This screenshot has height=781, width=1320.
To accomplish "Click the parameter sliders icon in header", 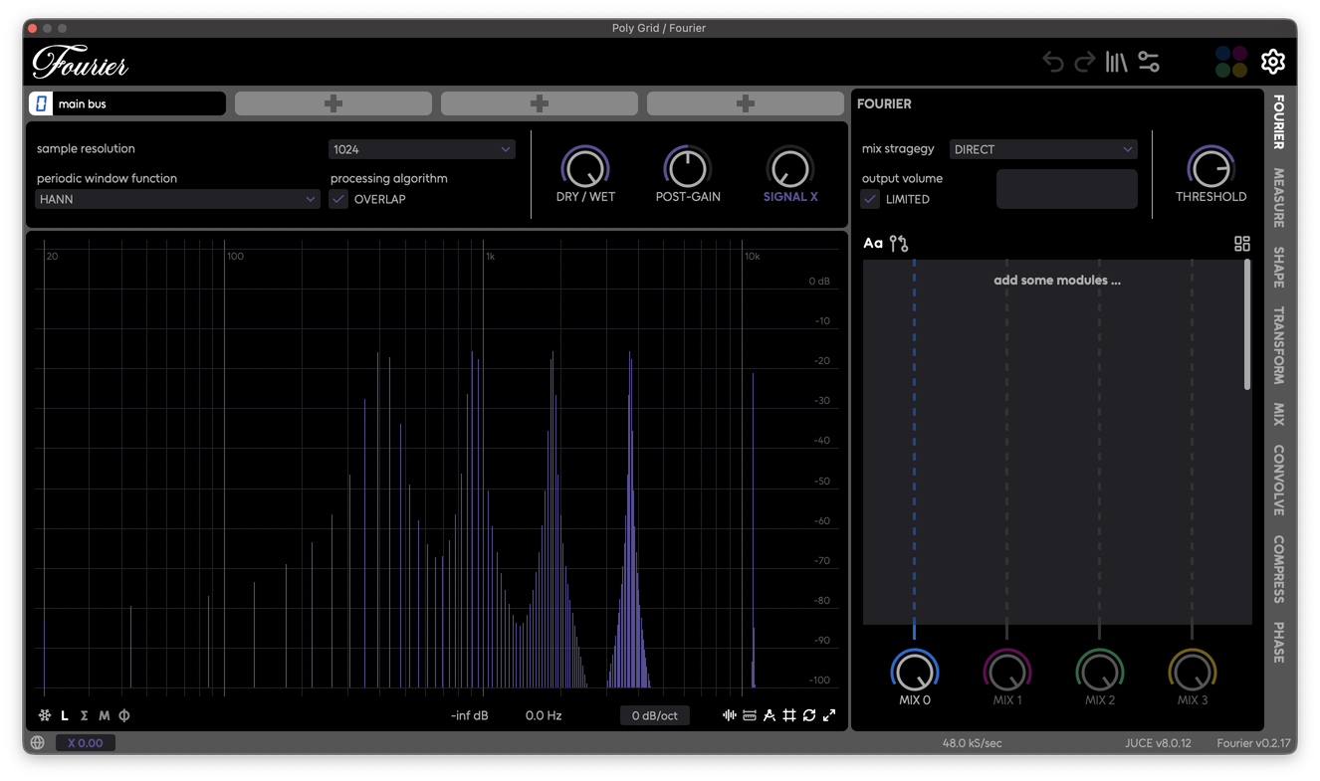I will (x=1149, y=63).
